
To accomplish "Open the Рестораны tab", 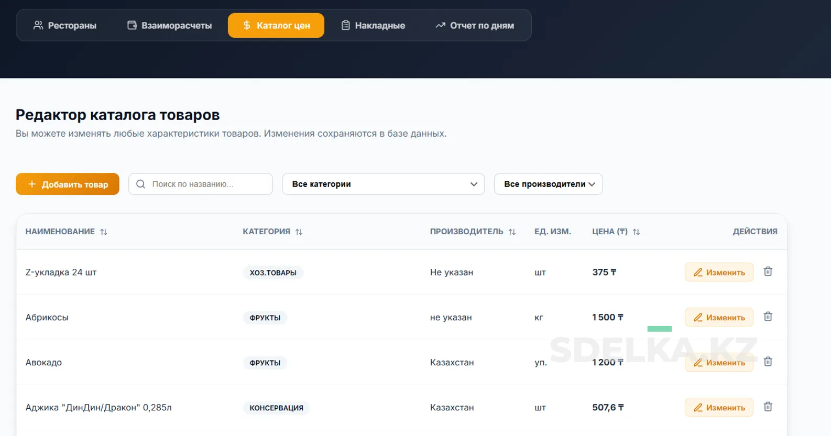I will [65, 25].
